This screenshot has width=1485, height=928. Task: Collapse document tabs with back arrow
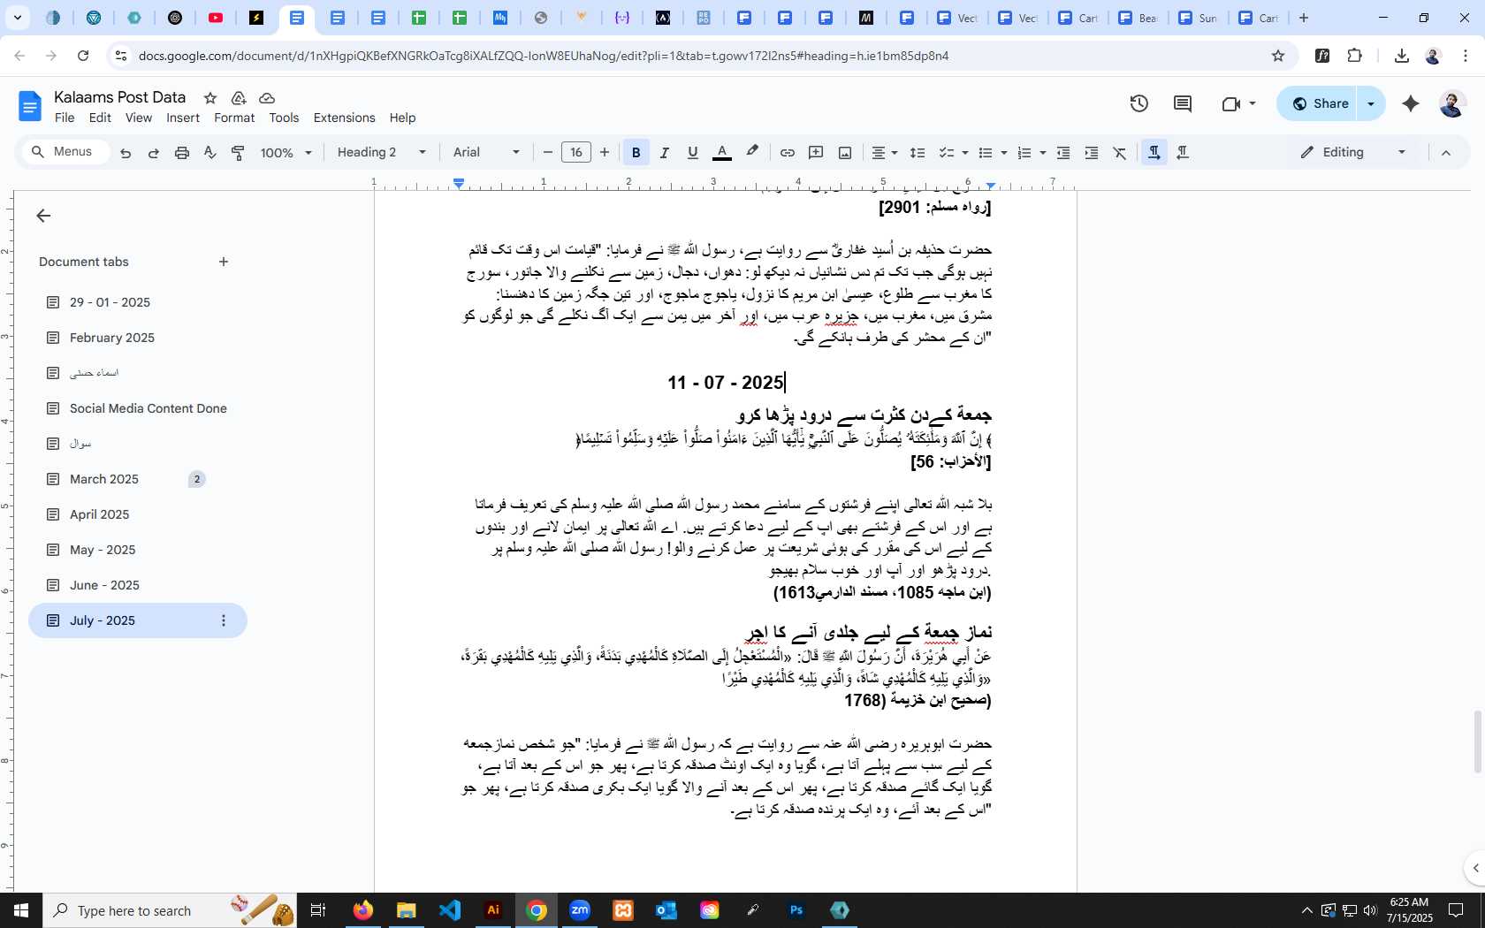click(43, 216)
